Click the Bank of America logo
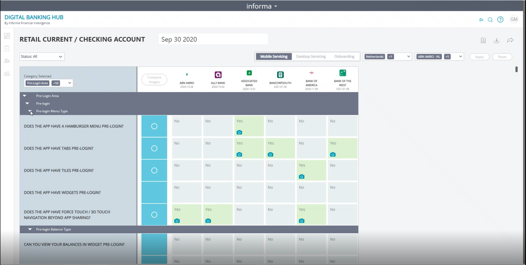The image size is (526, 265). coord(311,73)
